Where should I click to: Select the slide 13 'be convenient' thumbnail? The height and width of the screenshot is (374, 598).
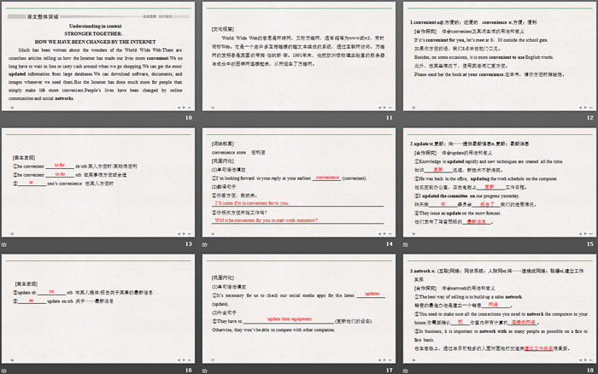99,182
